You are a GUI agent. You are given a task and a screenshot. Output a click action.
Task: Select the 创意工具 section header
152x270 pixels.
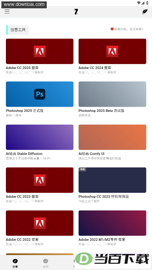pos(18,30)
